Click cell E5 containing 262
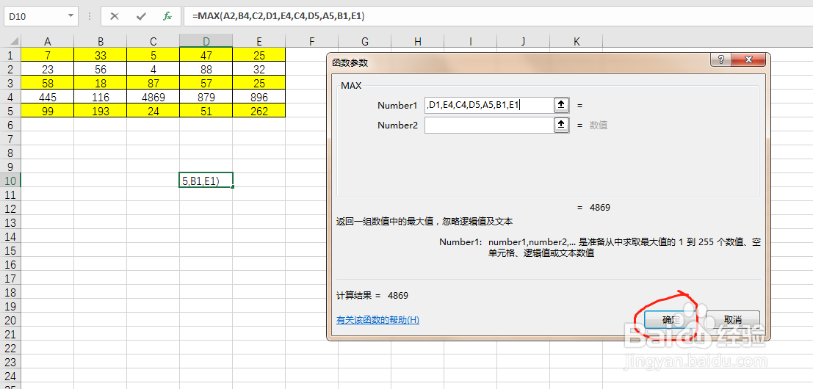Viewport: 813px width, 389px height. pos(259,111)
